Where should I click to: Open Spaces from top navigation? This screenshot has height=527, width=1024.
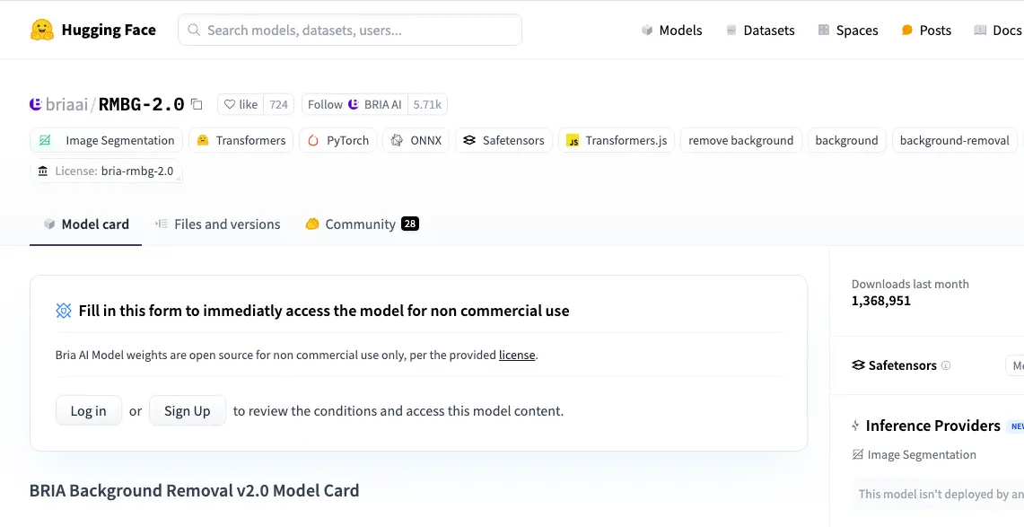tap(848, 30)
